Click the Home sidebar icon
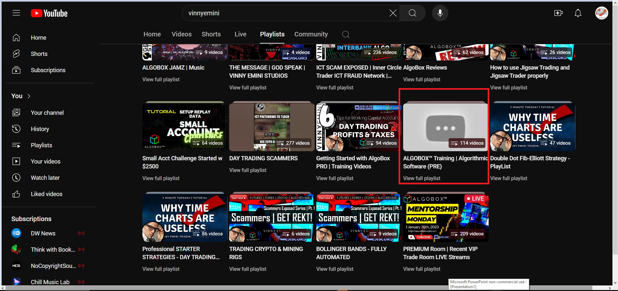Viewport: 618px width, 291px height. (16, 38)
